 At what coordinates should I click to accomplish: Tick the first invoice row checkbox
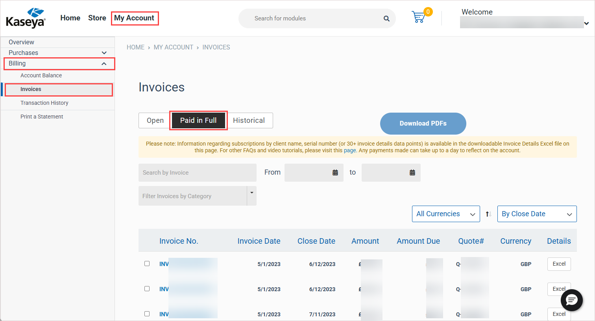(x=147, y=264)
